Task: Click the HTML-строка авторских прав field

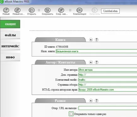Action: (x=108, y=90)
